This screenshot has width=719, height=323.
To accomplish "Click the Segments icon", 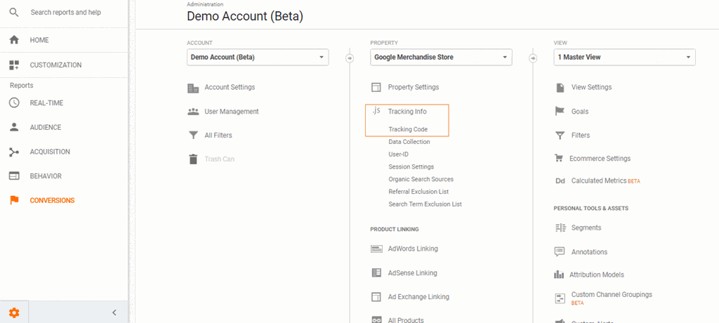I will [x=560, y=228].
